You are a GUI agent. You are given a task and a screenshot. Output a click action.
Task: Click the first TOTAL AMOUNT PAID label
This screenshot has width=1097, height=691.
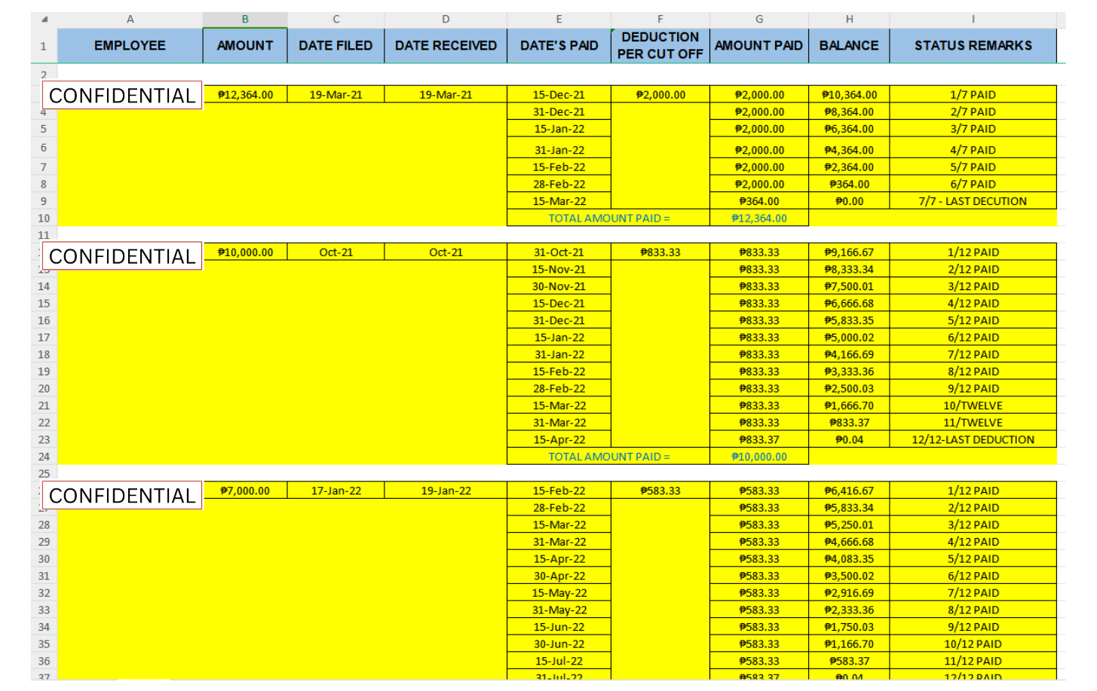(608, 219)
